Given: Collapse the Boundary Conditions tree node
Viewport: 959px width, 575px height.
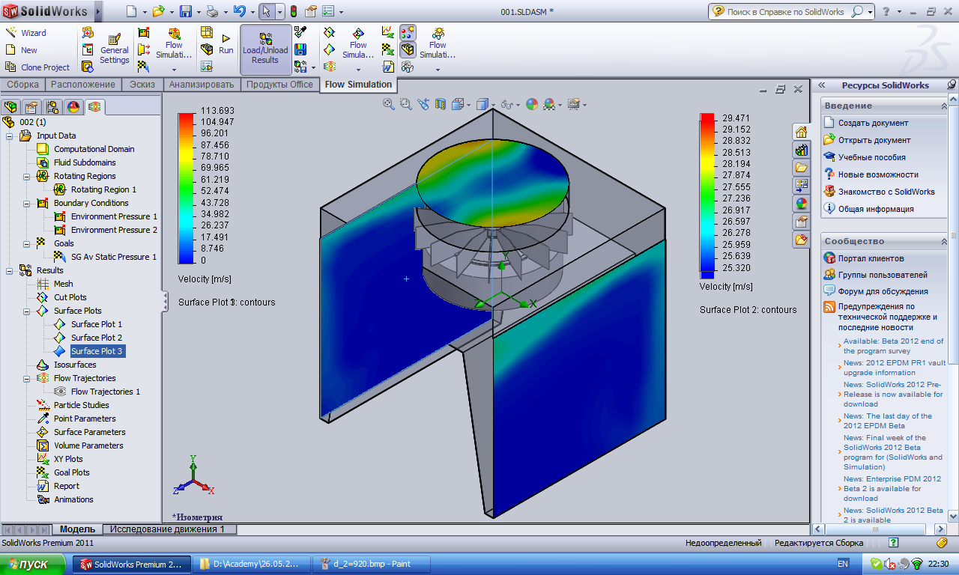Looking at the screenshot, I should click(26, 203).
